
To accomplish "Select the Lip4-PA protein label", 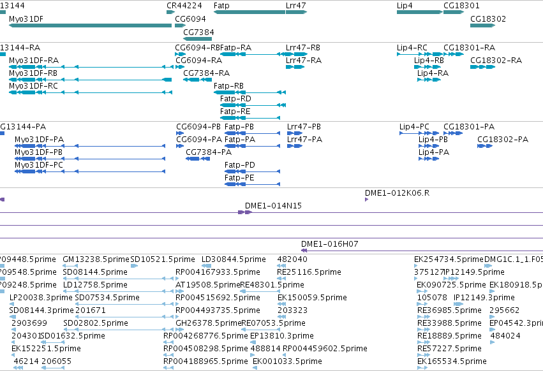I will click(434, 152).
